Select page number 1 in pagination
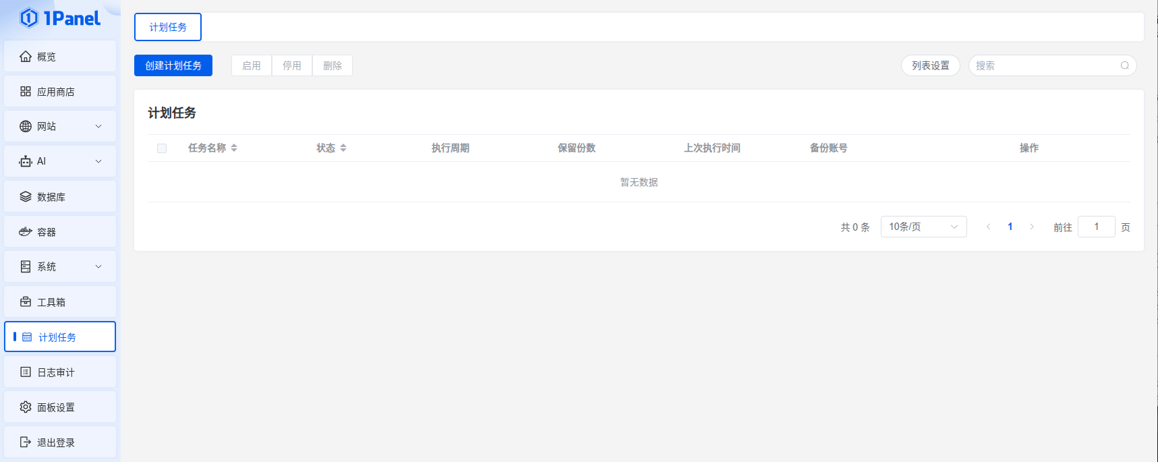 pos(1010,227)
